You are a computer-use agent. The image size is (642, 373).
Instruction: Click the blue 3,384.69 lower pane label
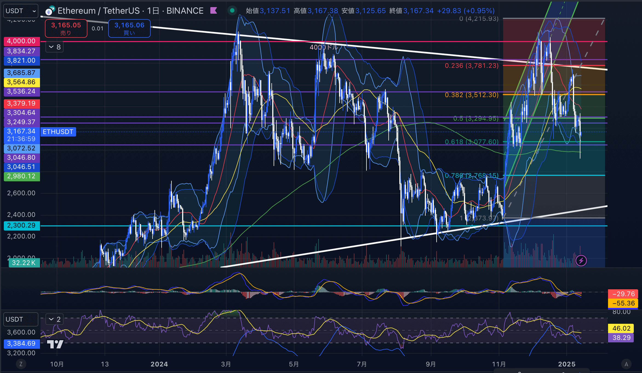tap(22, 343)
